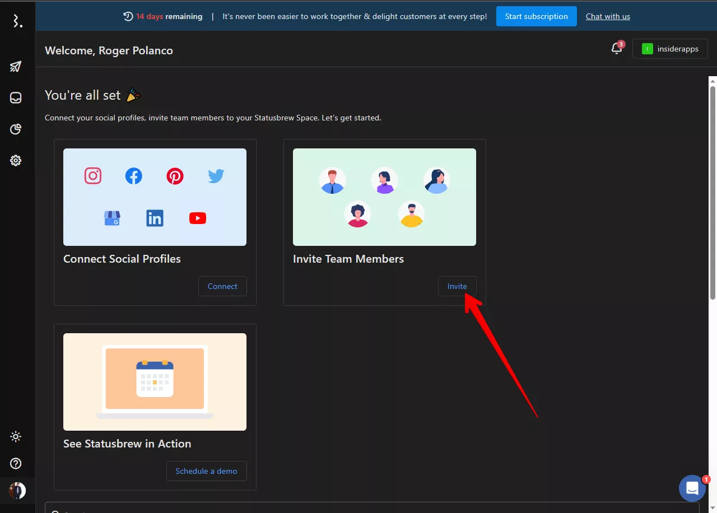Click the Twitter bird icon
The width and height of the screenshot is (717, 513).
[216, 176]
